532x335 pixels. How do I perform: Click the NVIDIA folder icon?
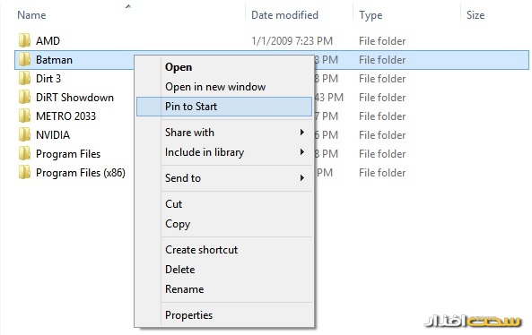pos(24,135)
